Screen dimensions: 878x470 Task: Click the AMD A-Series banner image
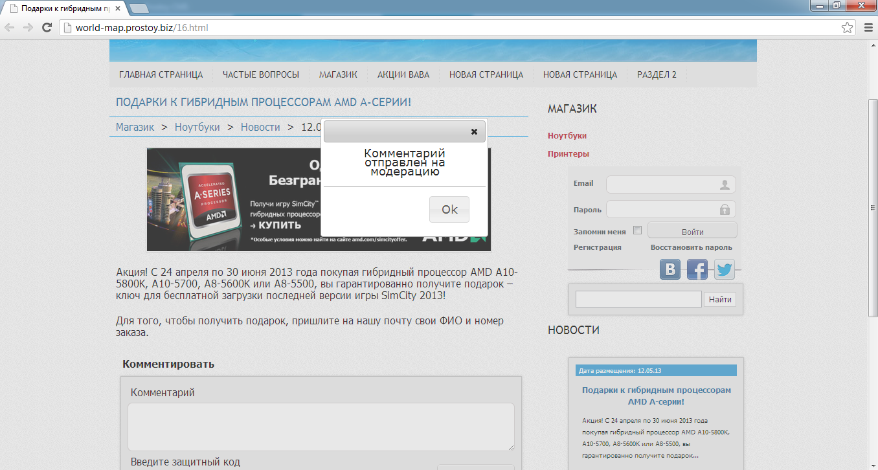pos(319,199)
